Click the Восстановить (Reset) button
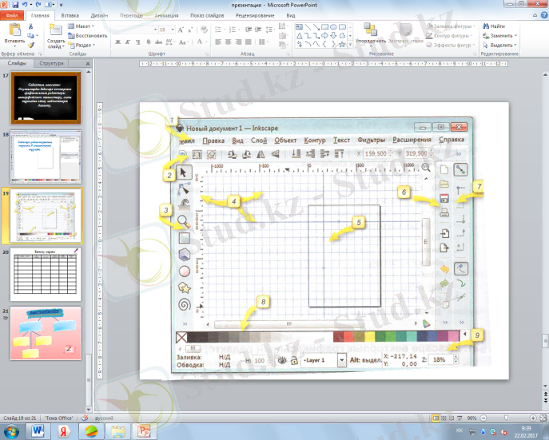Image resolution: width=549 pixels, height=440 pixels. (x=86, y=35)
